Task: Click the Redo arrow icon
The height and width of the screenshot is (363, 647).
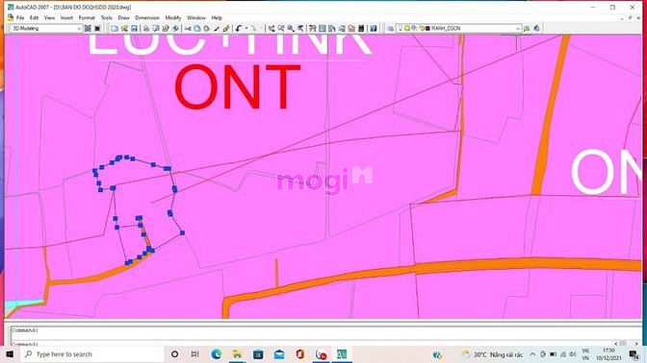Action: [253, 29]
